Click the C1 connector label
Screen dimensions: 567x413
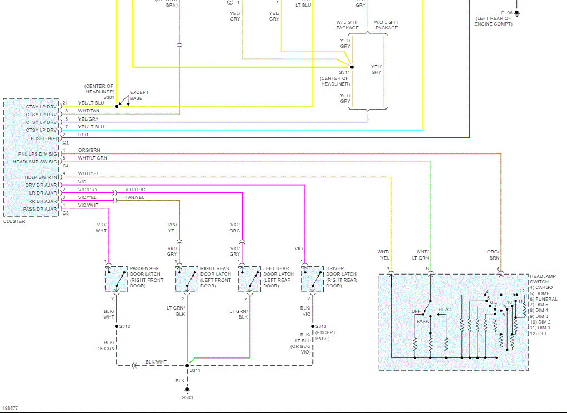pos(66,143)
